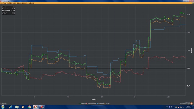The image size is (194, 109).
Task: Toggle the Non Showdown legend entry
Action: [x=91, y=104]
